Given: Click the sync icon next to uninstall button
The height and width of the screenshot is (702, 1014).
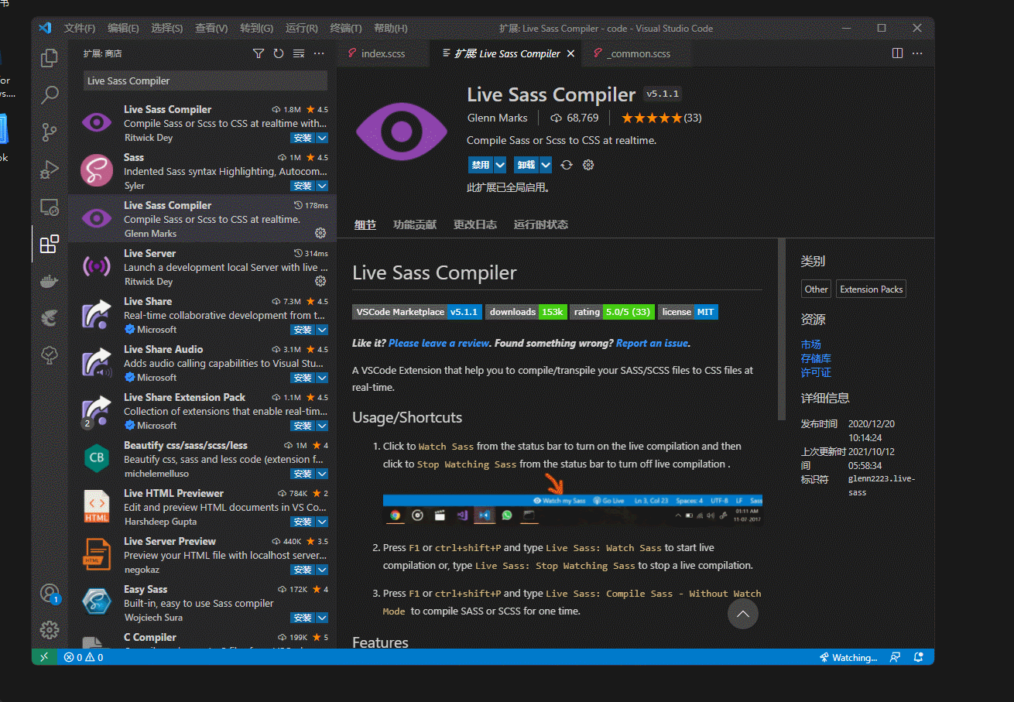Looking at the screenshot, I should (x=567, y=165).
